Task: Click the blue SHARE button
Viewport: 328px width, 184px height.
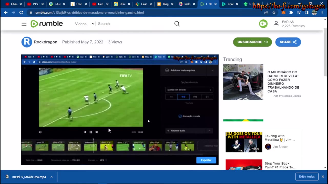Action: click(x=288, y=42)
